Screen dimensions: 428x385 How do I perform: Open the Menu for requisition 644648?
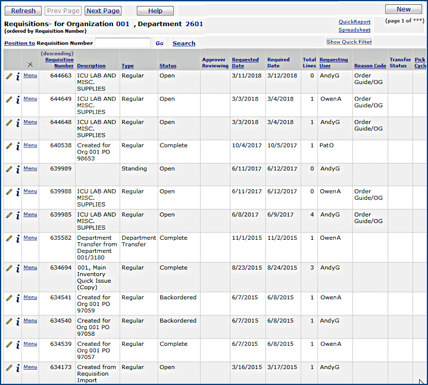tap(30, 122)
